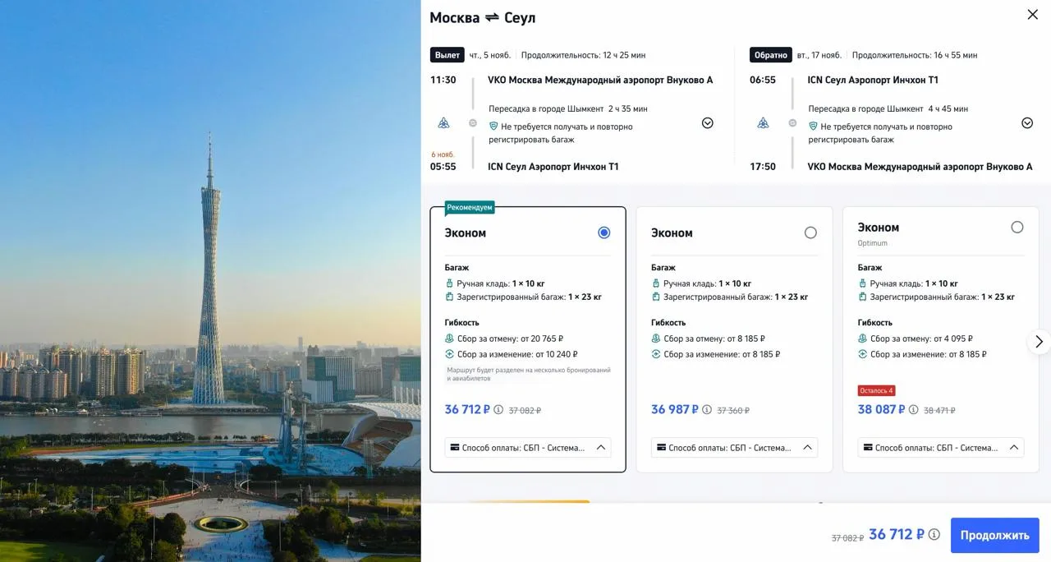
Task: Click cancellation fee icon in middle Эконом card
Action: pyautogui.click(x=655, y=339)
